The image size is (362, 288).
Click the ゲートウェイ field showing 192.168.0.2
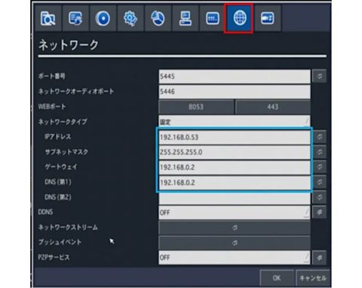click(235, 167)
